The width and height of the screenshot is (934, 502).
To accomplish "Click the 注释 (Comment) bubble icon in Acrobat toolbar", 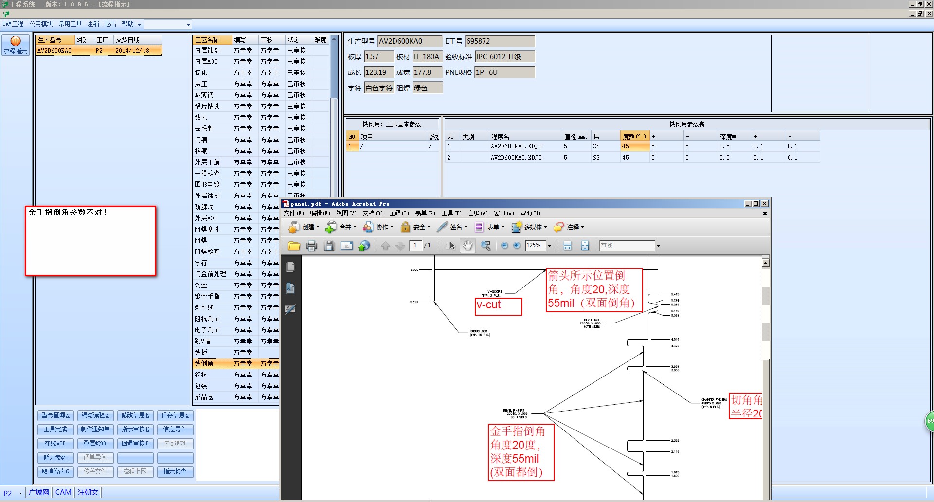I will [559, 227].
